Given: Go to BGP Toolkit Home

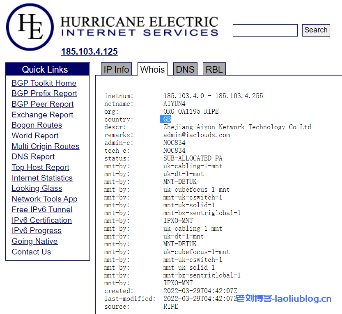Looking at the screenshot, I should point(44,83).
